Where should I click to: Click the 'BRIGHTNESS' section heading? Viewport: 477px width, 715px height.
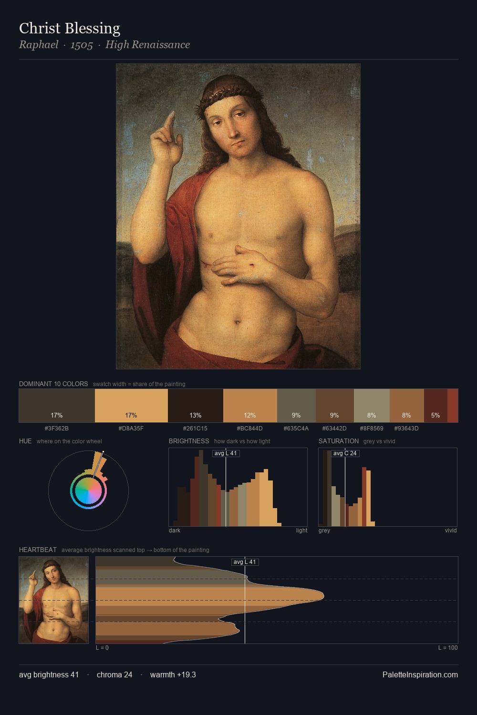pos(189,441)
